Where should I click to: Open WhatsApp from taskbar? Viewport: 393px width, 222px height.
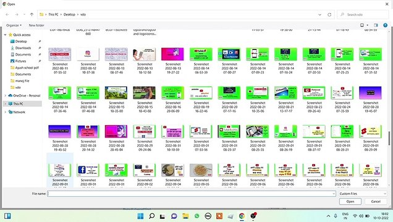point(196,216)
